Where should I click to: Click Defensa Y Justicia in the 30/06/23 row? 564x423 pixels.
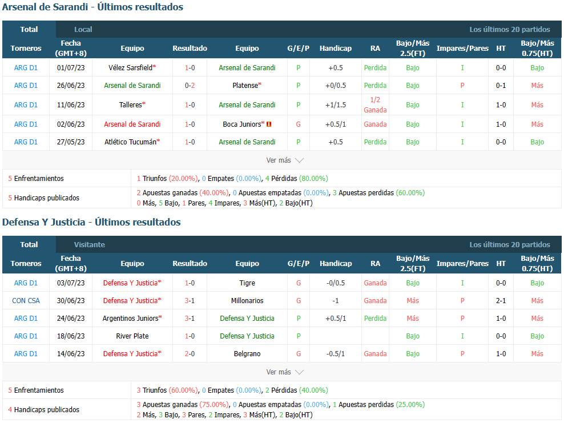pyautogui.click(x=131, y=301)
